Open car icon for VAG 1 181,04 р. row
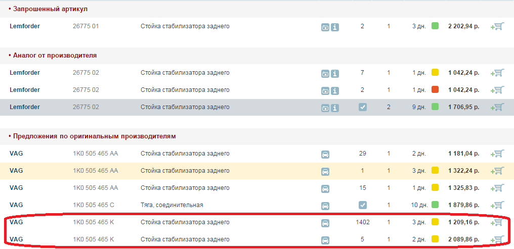 click(x=325, y=155)
